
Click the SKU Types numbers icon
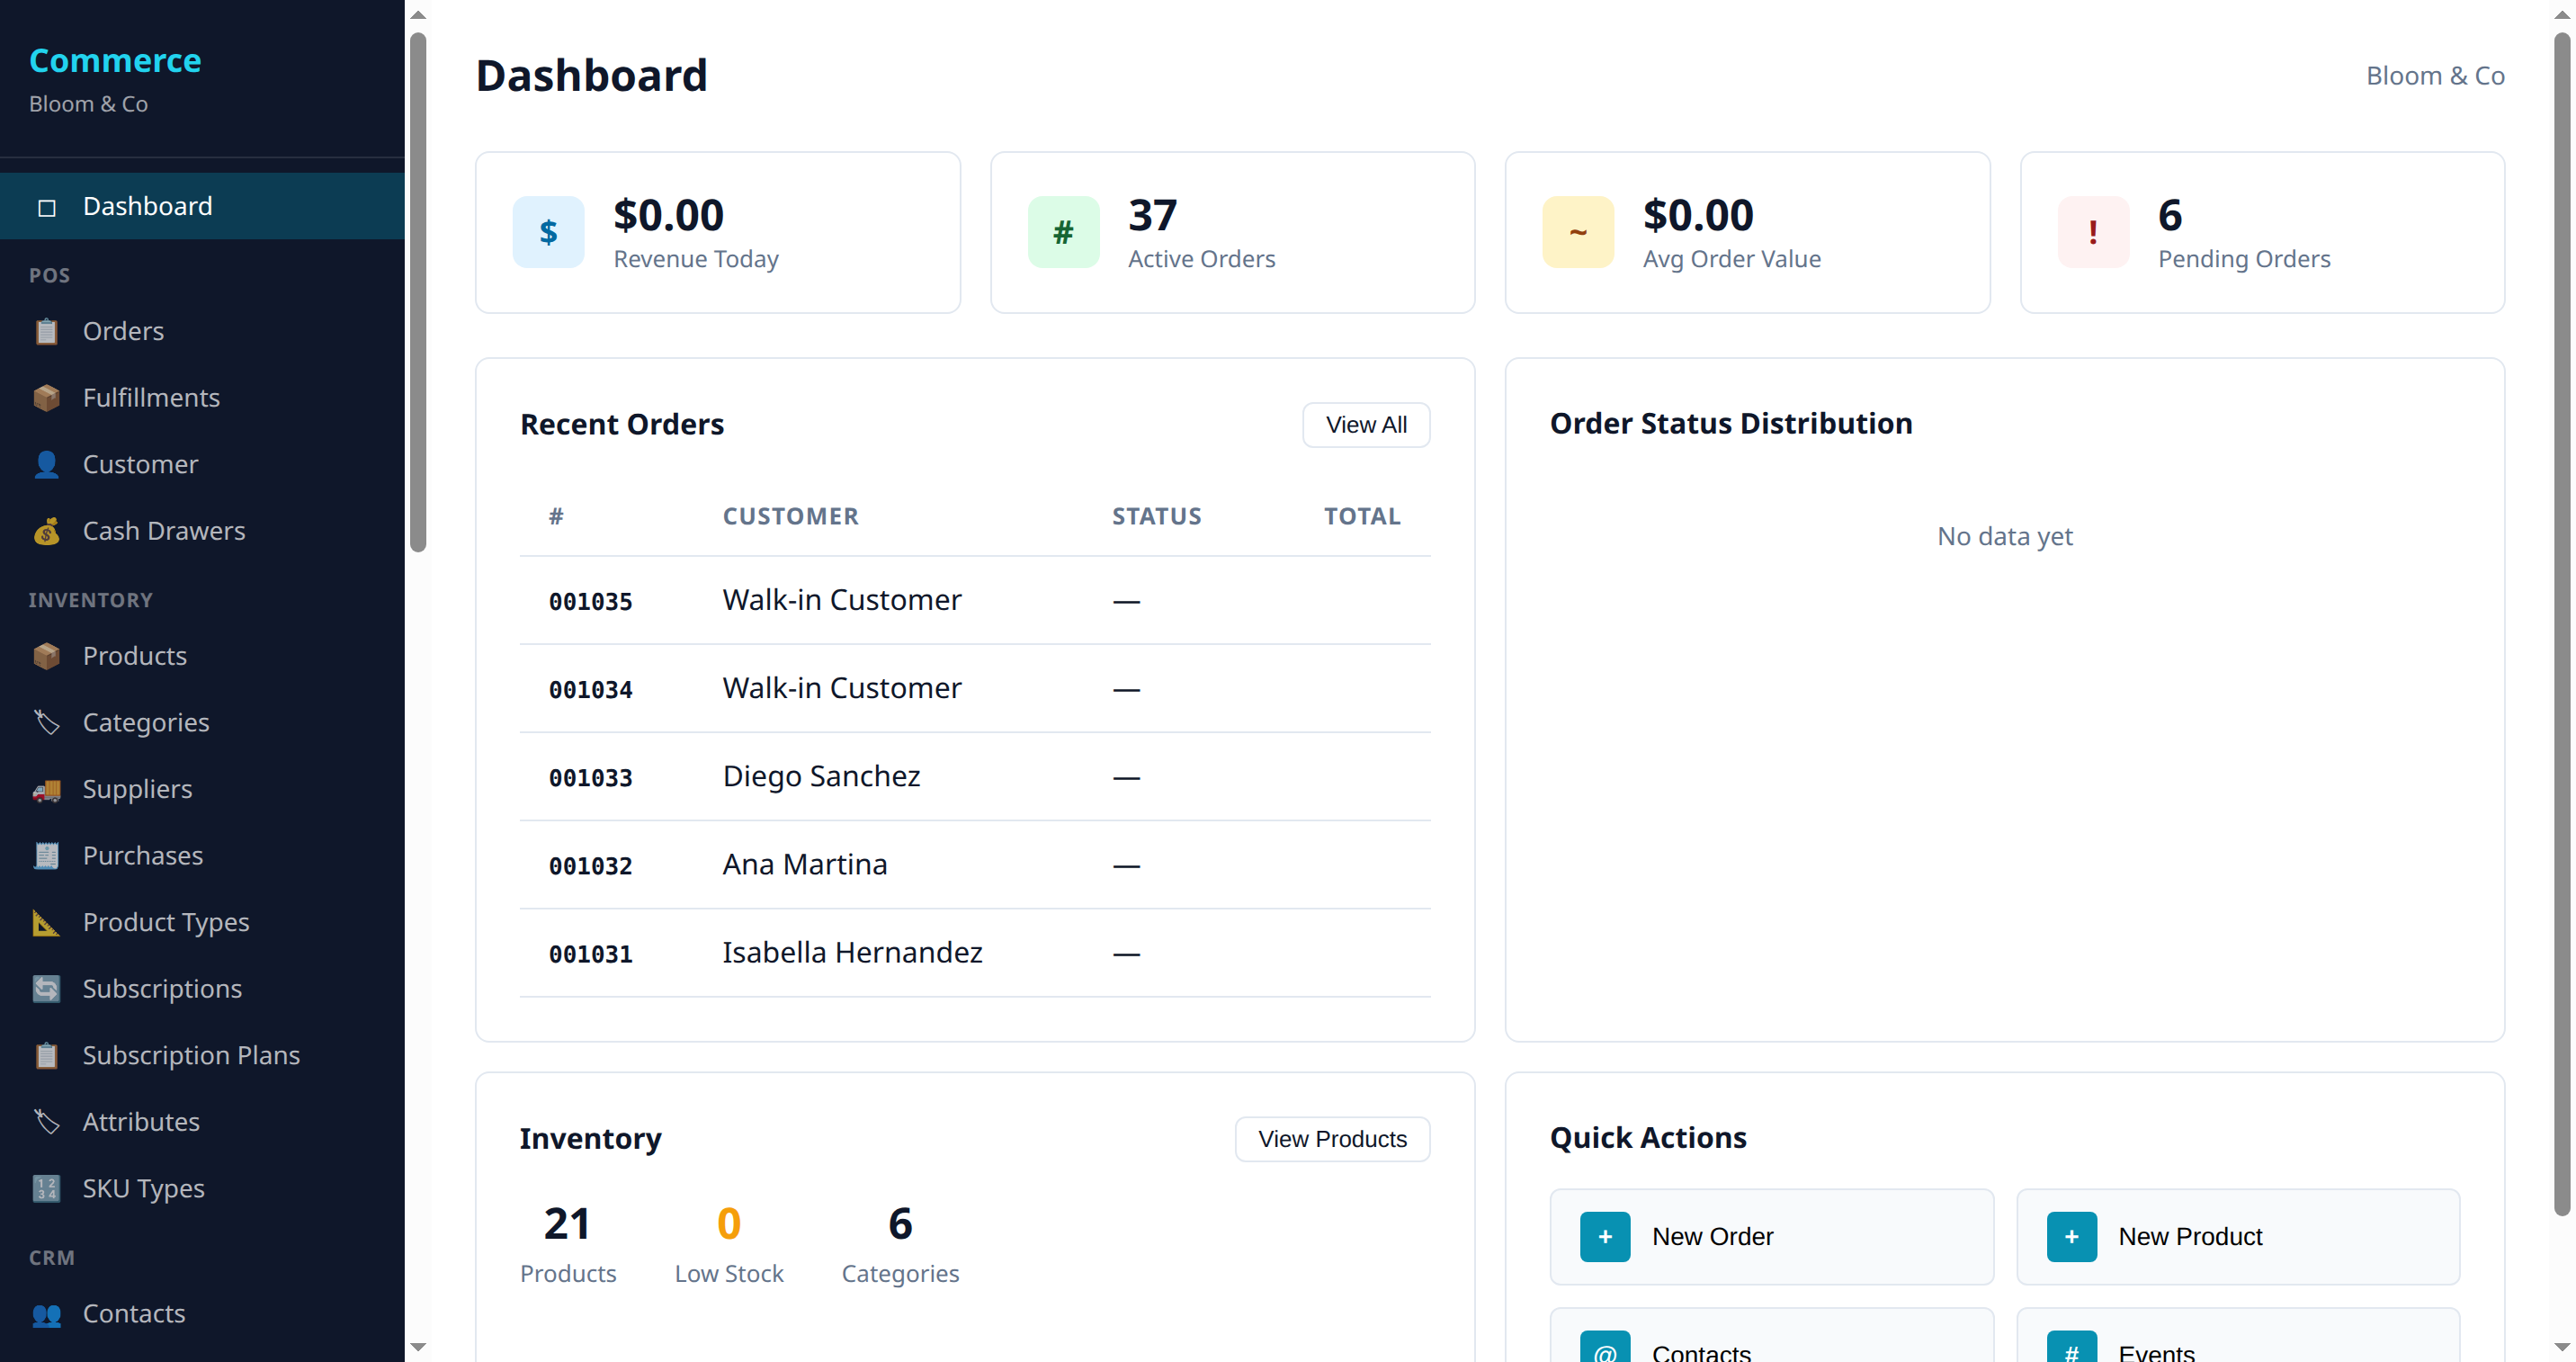46,1188
